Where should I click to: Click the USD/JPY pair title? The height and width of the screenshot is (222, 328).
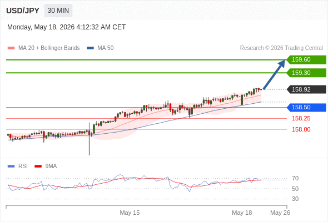[23, 11]
